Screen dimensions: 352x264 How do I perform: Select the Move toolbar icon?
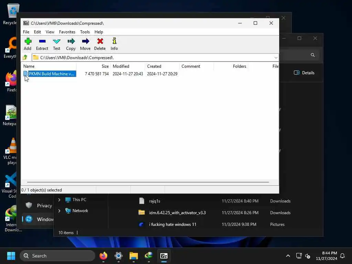point(85,44)
